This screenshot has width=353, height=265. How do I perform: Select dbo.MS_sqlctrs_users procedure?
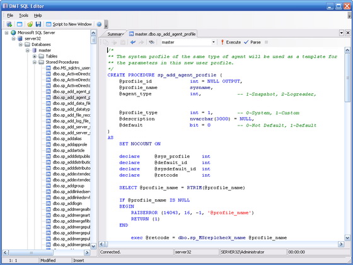coord(71,68)
